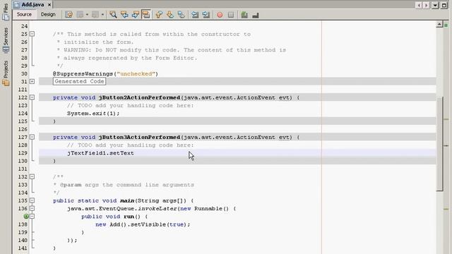Click the Uncomment code icon
452x254 pixels.
(256, 15)
